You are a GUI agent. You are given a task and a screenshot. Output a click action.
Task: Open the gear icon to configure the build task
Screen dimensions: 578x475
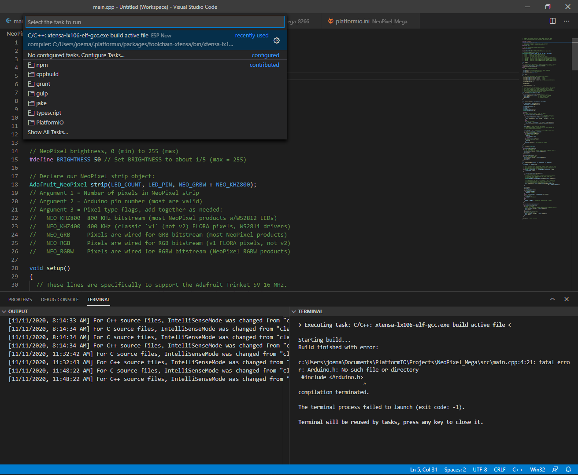pyautogui.click(x=277, y=40)
